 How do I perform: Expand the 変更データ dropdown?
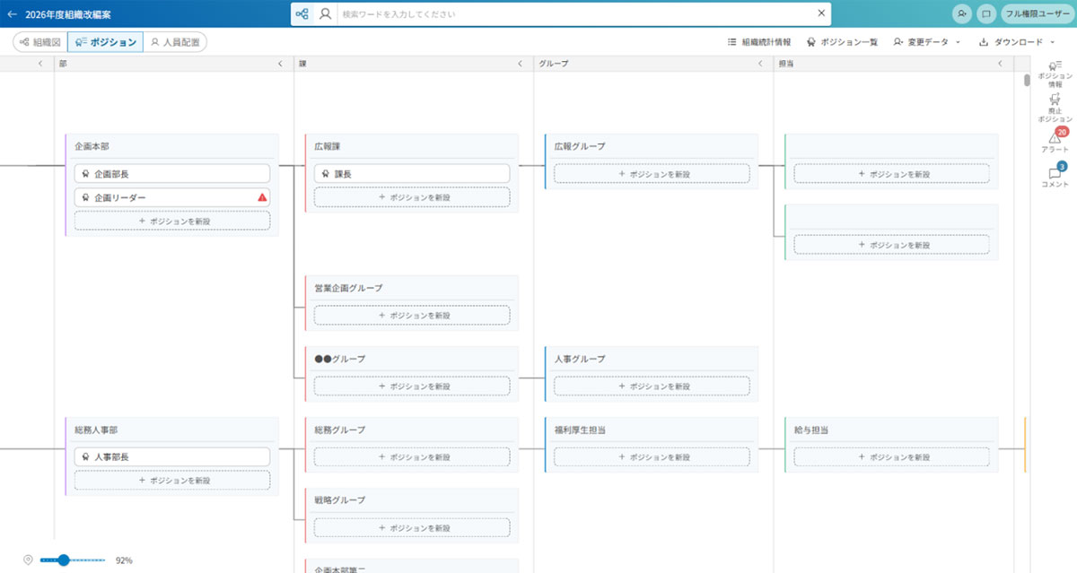[x=926, y=42]
